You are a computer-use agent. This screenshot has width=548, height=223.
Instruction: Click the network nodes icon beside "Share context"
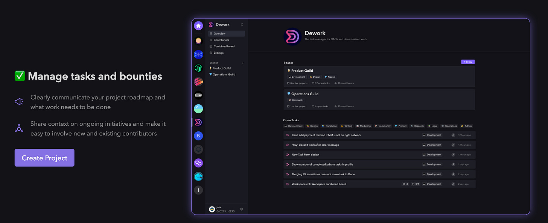coord(19,128)
